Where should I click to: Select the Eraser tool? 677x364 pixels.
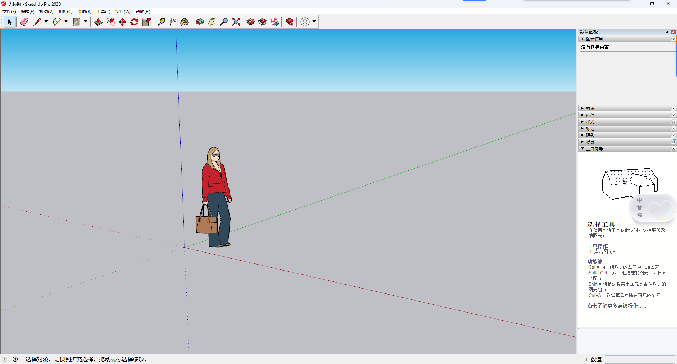24,22
